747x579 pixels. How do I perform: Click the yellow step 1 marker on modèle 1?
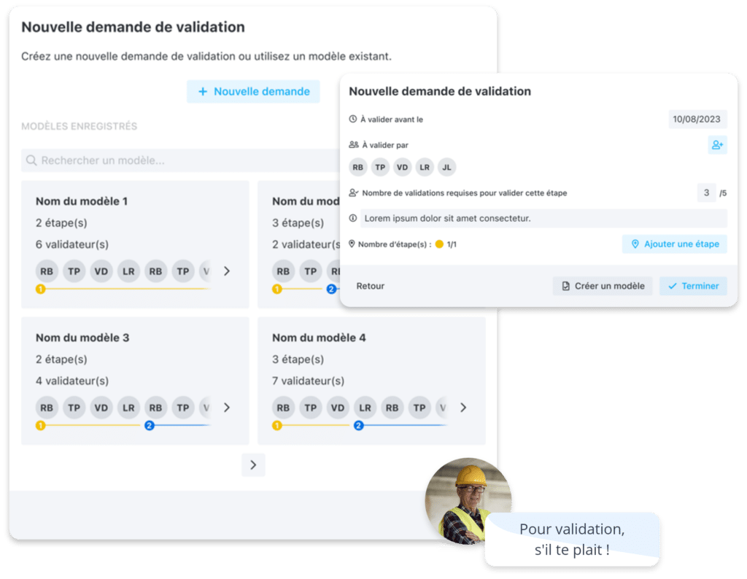click(41, 289)
